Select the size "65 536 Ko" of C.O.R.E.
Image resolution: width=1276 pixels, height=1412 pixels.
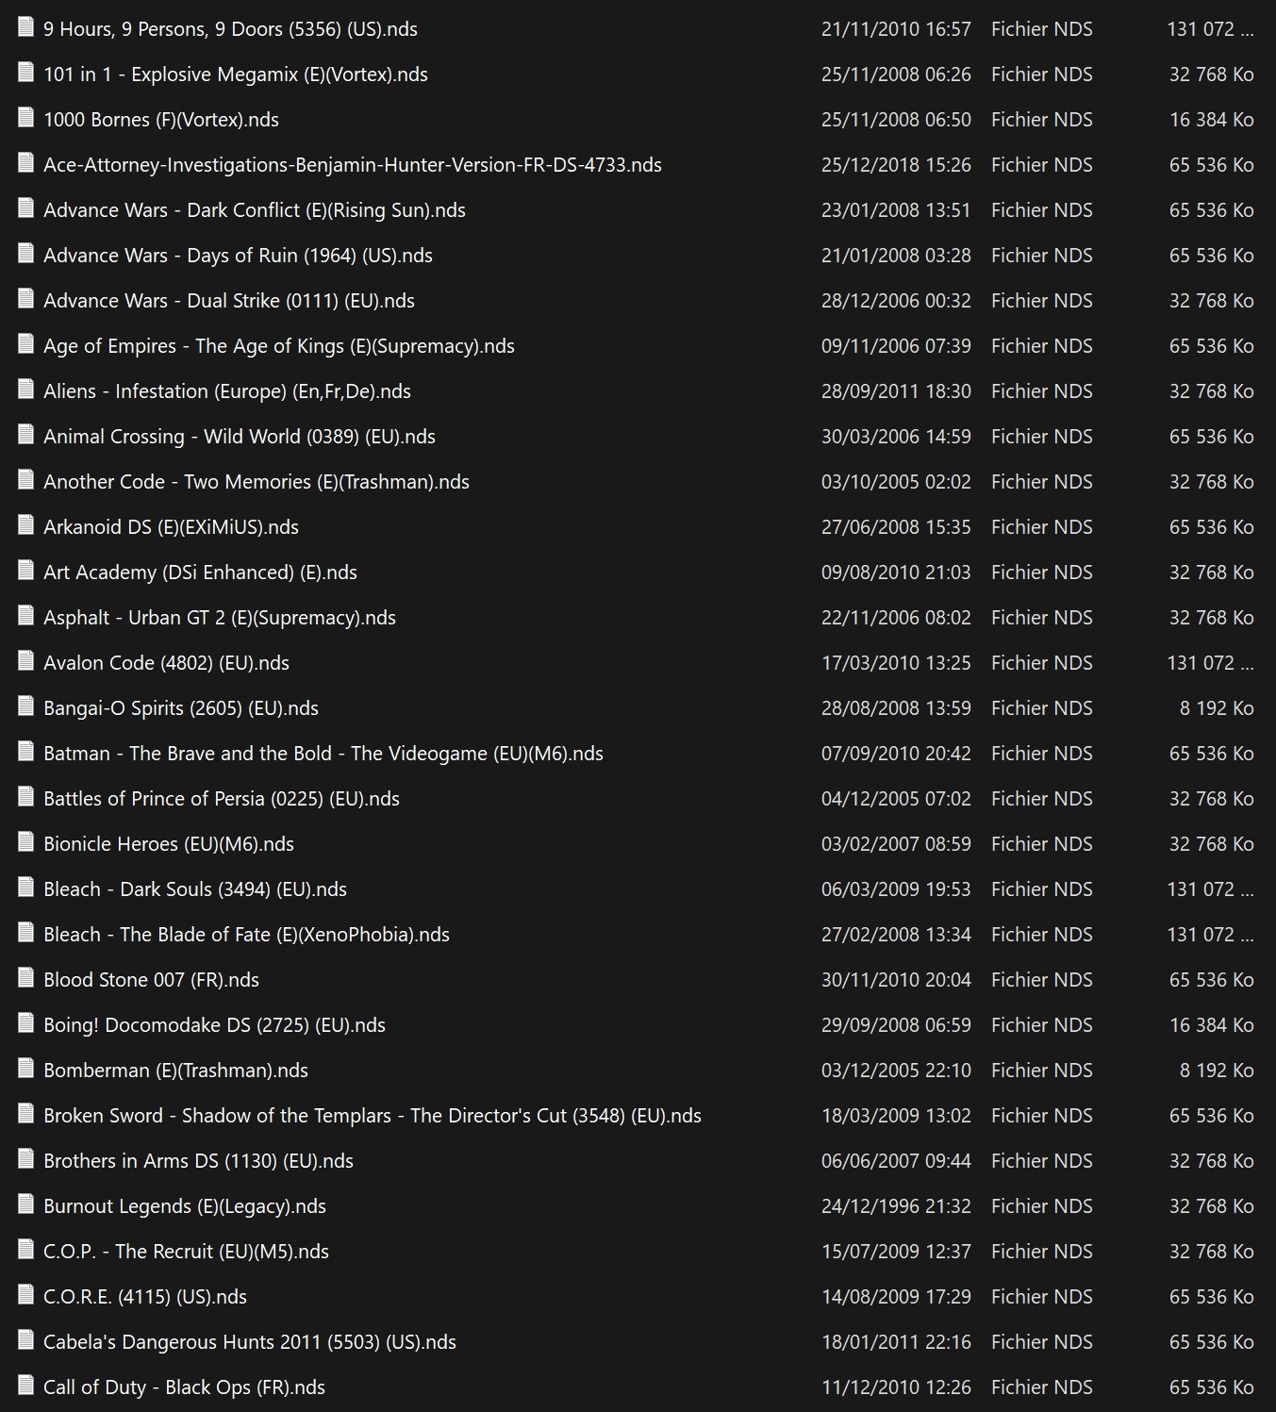coord(1212,1297)
